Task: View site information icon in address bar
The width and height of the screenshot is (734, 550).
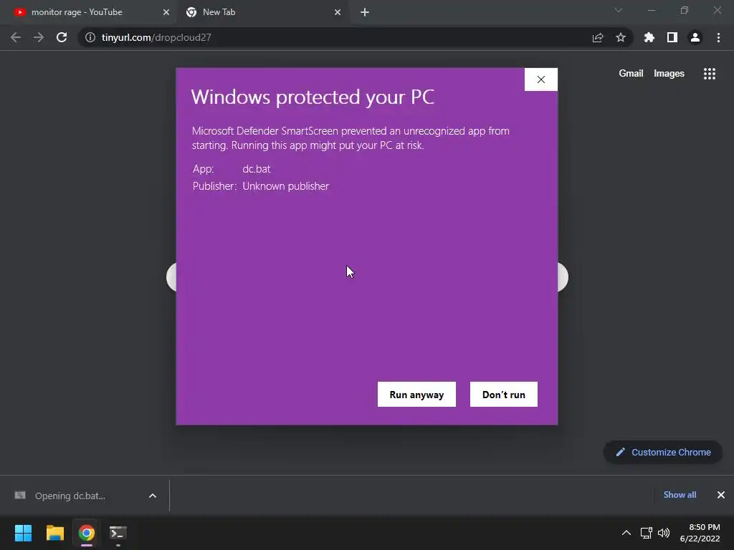Action: tap(90, 37)
